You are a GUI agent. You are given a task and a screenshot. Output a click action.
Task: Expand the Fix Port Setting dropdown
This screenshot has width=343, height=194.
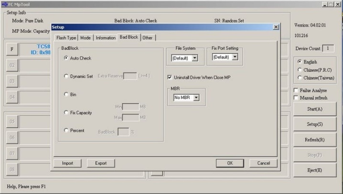pyautogui.click(x=225, y=57)
